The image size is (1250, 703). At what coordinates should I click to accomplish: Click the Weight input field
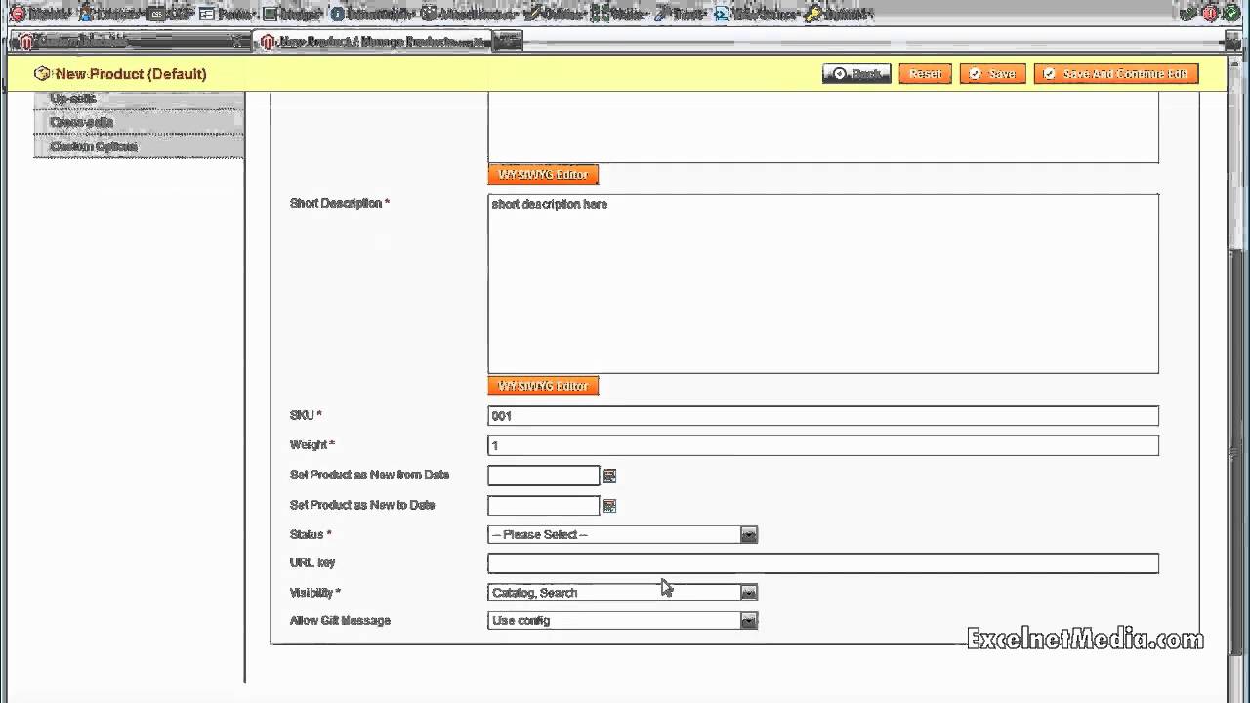click(823, 445)
